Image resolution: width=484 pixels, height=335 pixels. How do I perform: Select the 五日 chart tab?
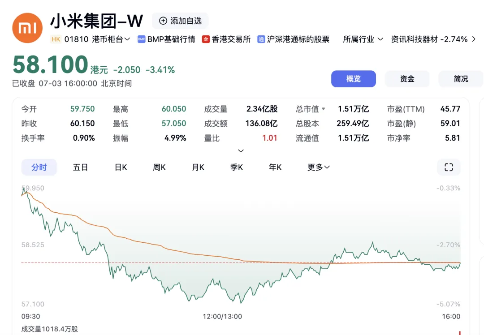point(80,167)
